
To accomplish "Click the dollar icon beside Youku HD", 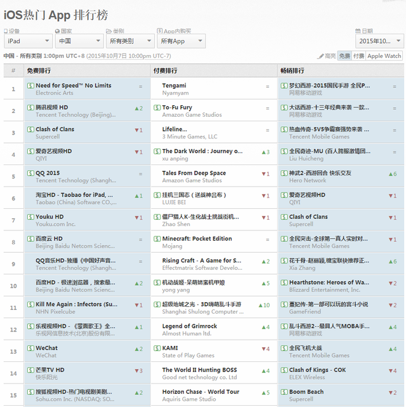I will (30, 217).
